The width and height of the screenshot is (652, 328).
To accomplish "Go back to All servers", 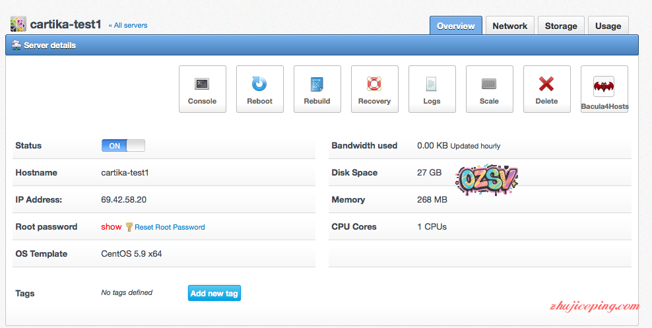I will click(128, 25).
